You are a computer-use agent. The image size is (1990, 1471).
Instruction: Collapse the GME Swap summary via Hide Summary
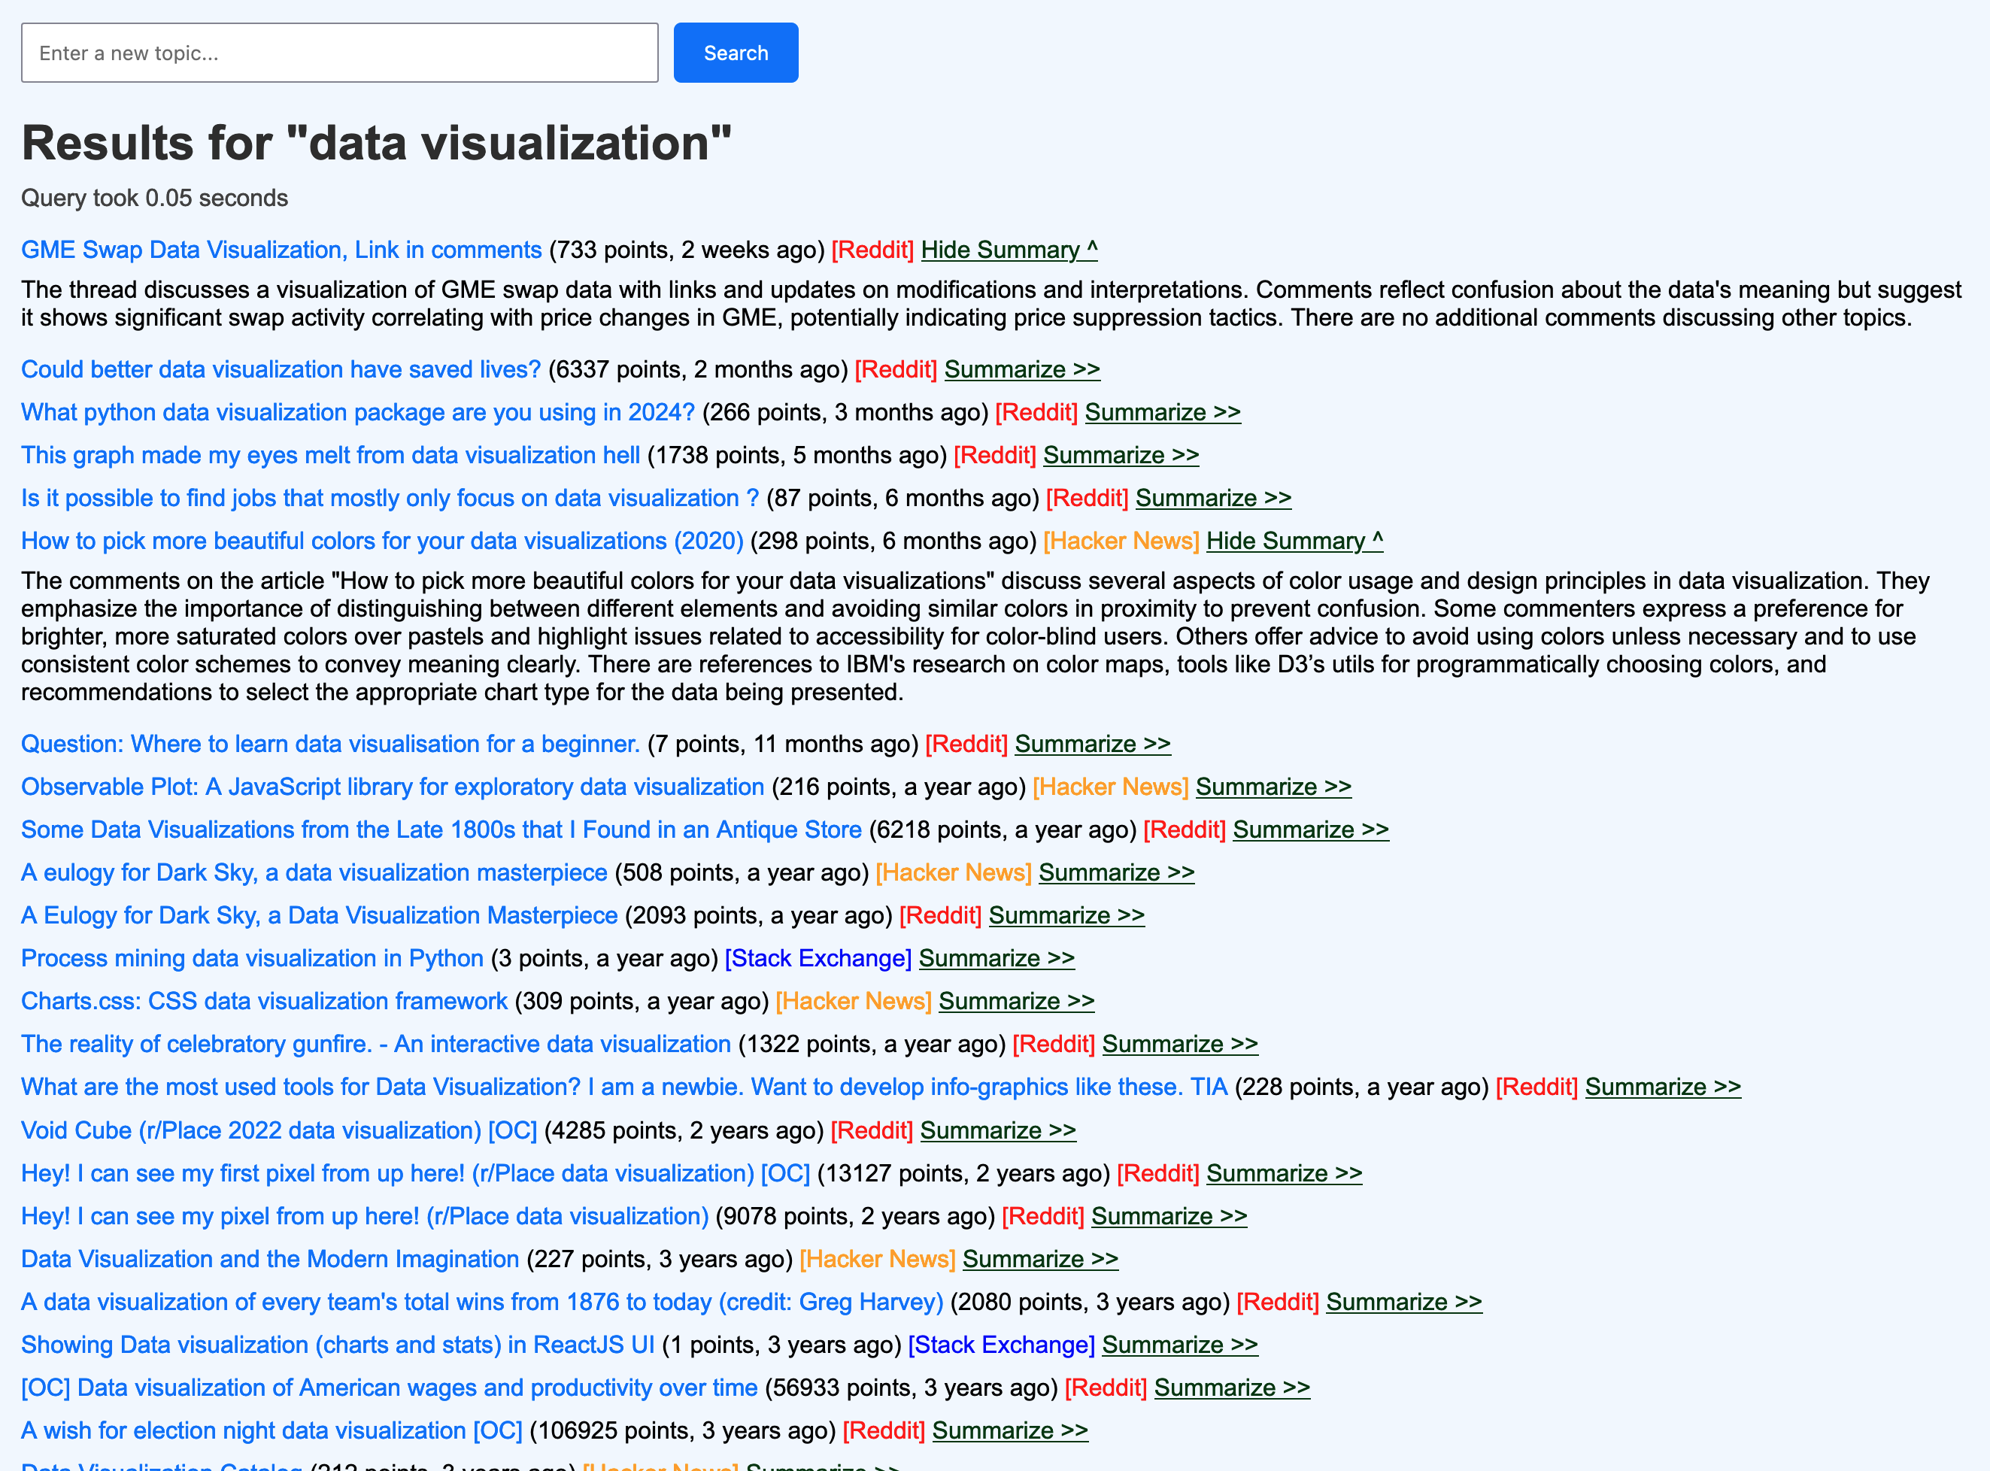(x=1008, y=250)
